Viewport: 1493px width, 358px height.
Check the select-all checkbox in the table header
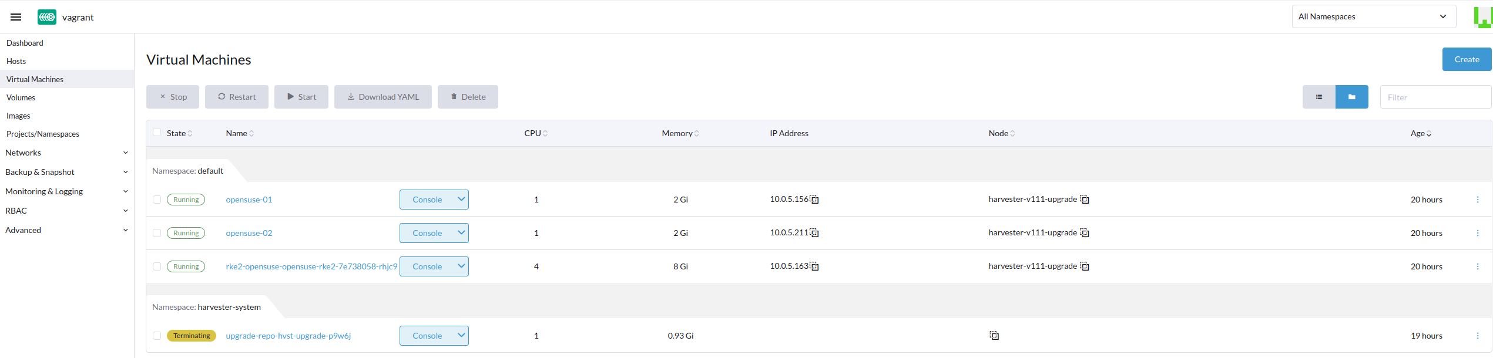coord(157,132)
